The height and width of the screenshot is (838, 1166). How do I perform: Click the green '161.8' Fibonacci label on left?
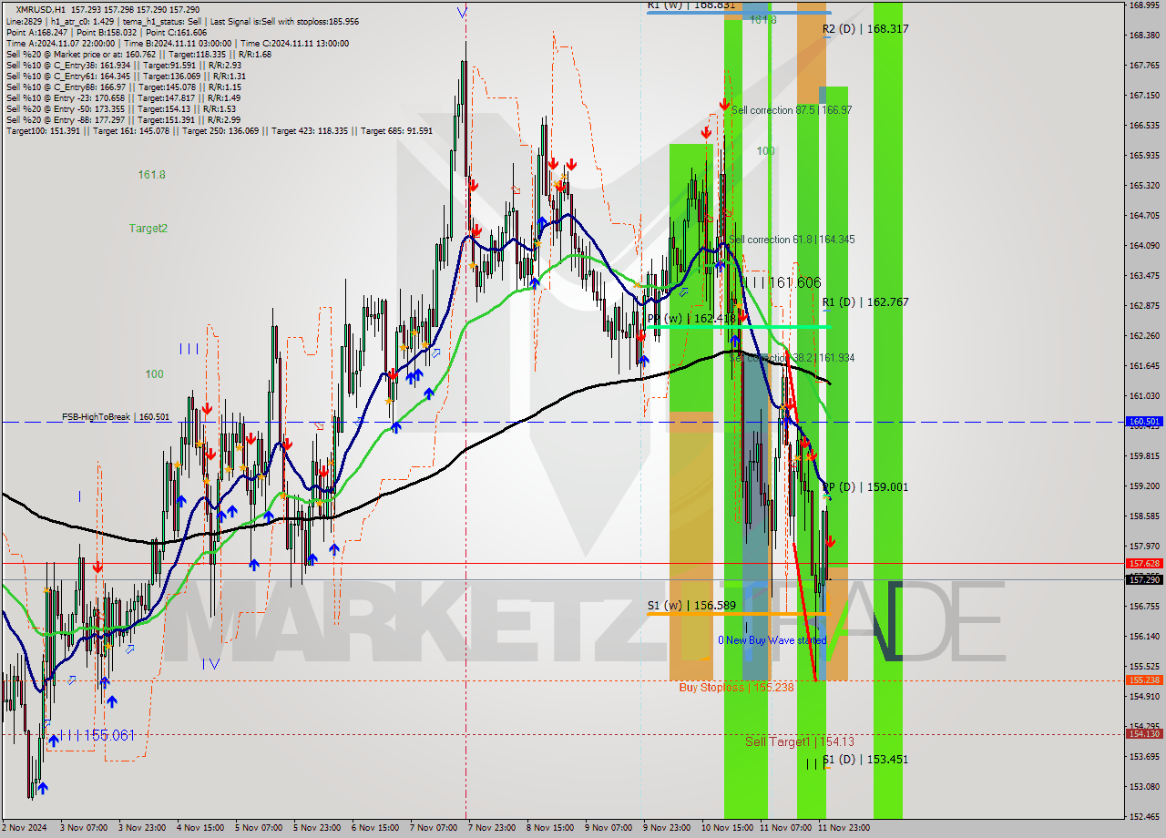(152, 174)
